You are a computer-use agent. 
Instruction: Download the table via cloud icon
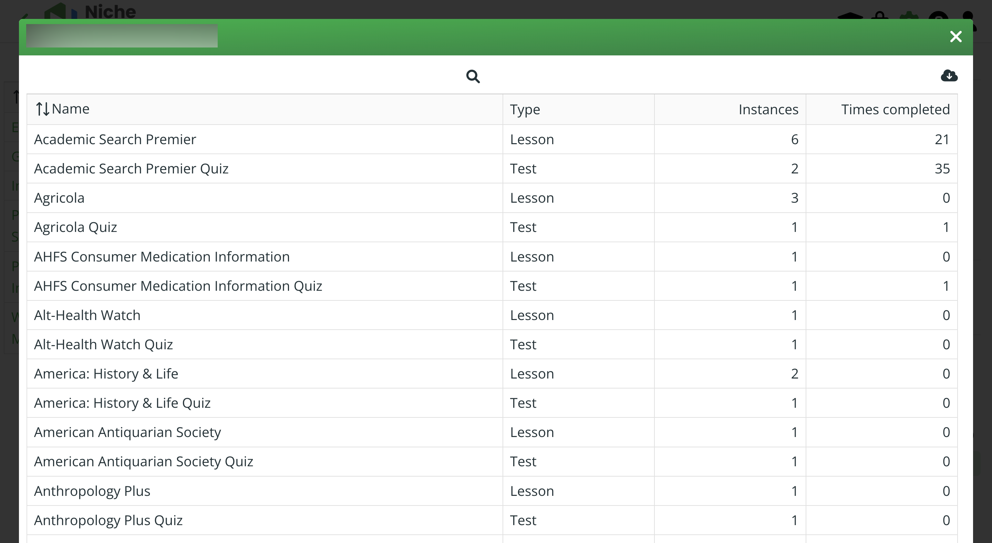(x=949, y=75)
